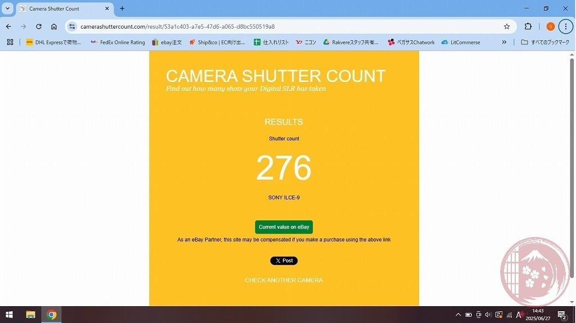Close the Camera Shutter Count tab
The image size is (576, 323).
point(107,8)
